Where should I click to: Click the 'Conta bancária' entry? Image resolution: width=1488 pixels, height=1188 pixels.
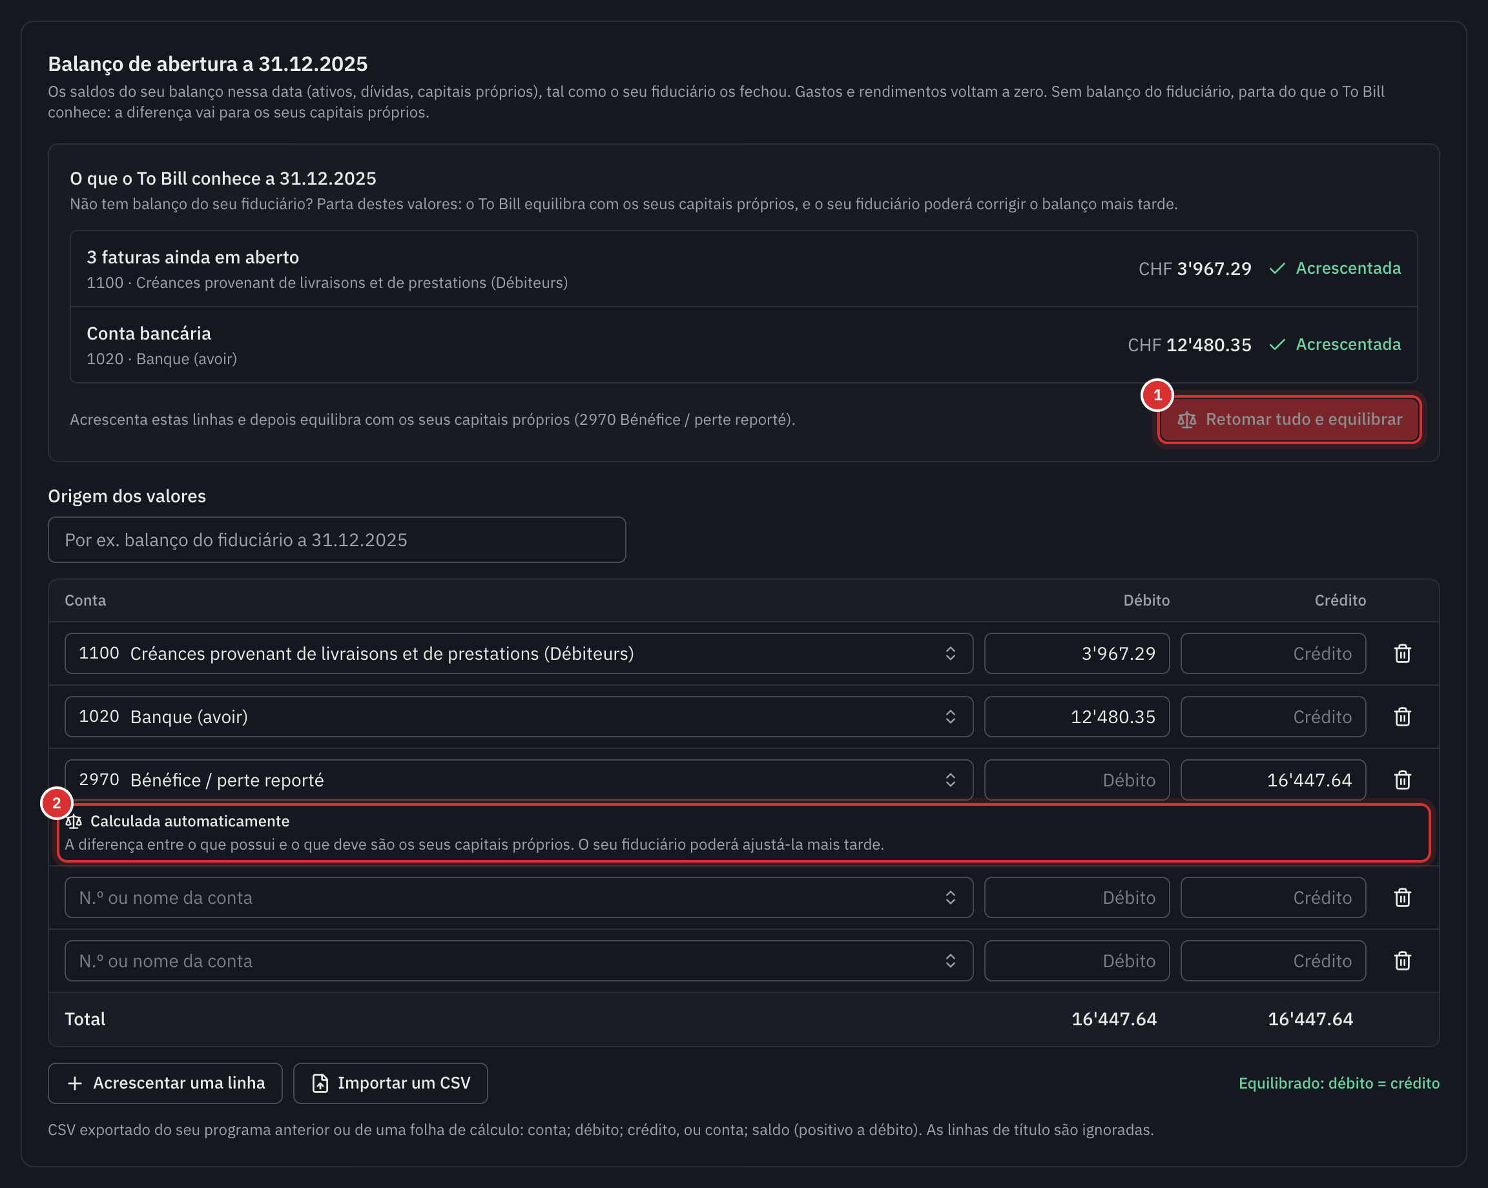pyautogui.click(x=743, y=345)
